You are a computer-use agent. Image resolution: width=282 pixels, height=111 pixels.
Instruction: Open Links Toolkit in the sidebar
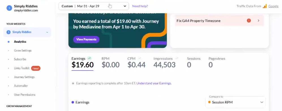click(x=21, y=68)
